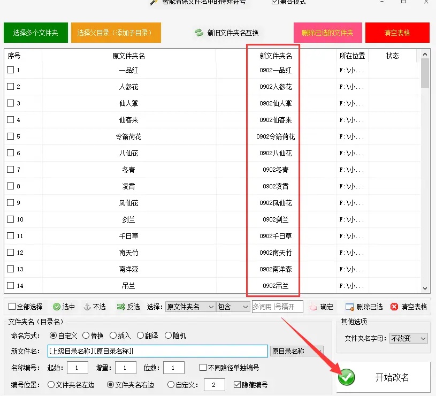Viewport: 436px width, 396px height.
Task: Open the 原目录名称 variable dropdown
Action: coord(297,351)
